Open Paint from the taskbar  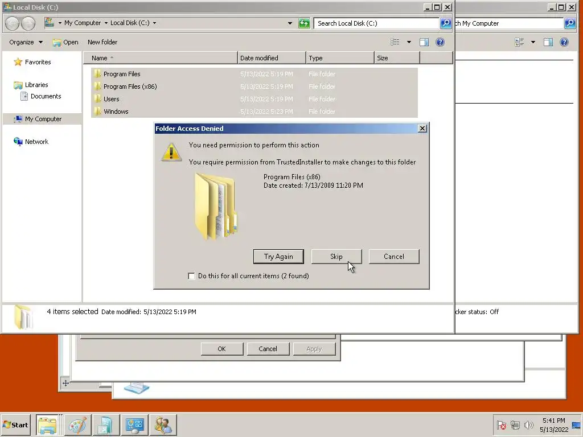pos(77,425)
